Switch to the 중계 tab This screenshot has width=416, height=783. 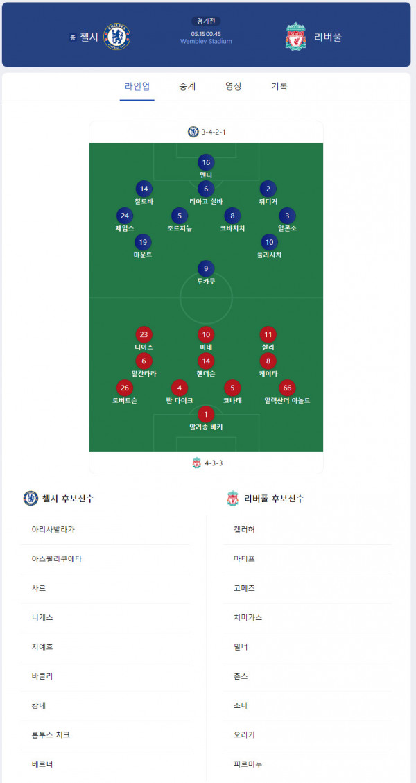[x=187, y=87]
